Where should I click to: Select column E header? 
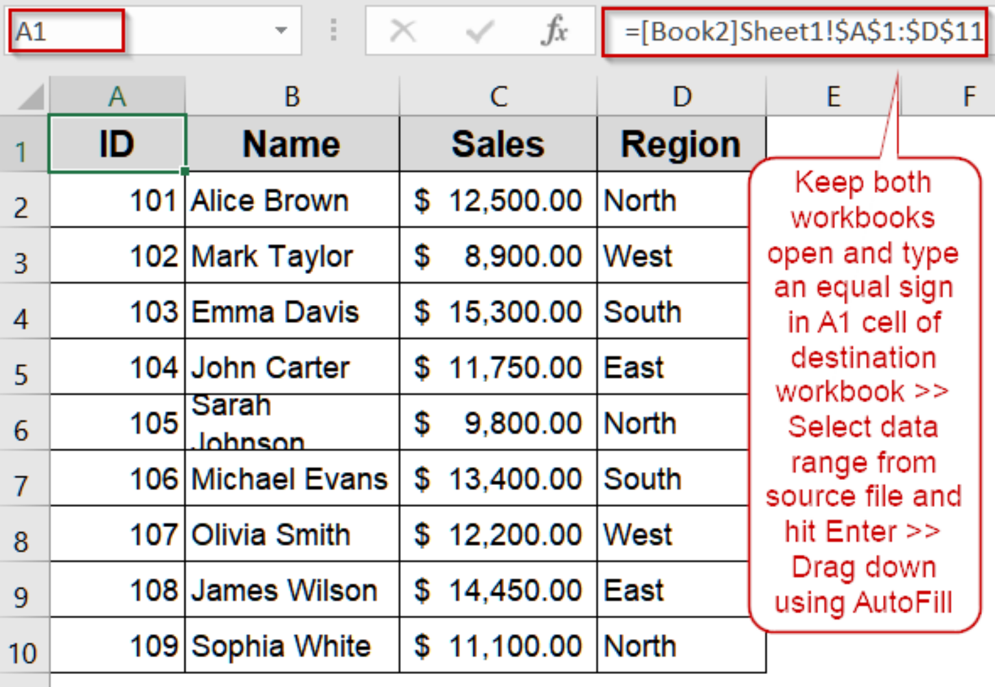pos(833,96)
